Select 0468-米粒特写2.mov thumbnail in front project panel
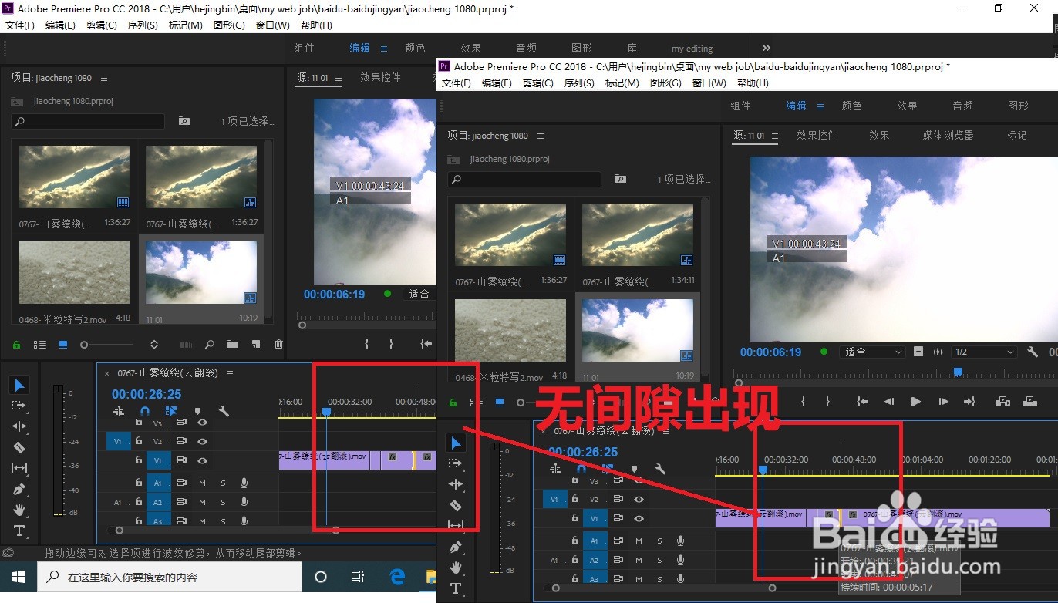Viewport: 1058px width, 603px height. 510,331
